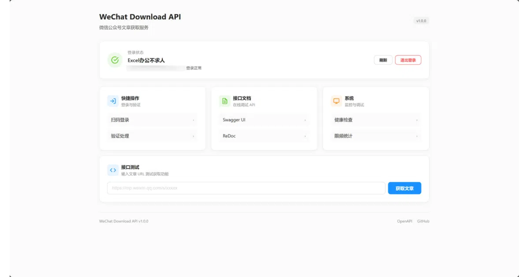Click the 登录状态 label
The width and height of the screenshot is (529, 277).
tap(136, 52)
